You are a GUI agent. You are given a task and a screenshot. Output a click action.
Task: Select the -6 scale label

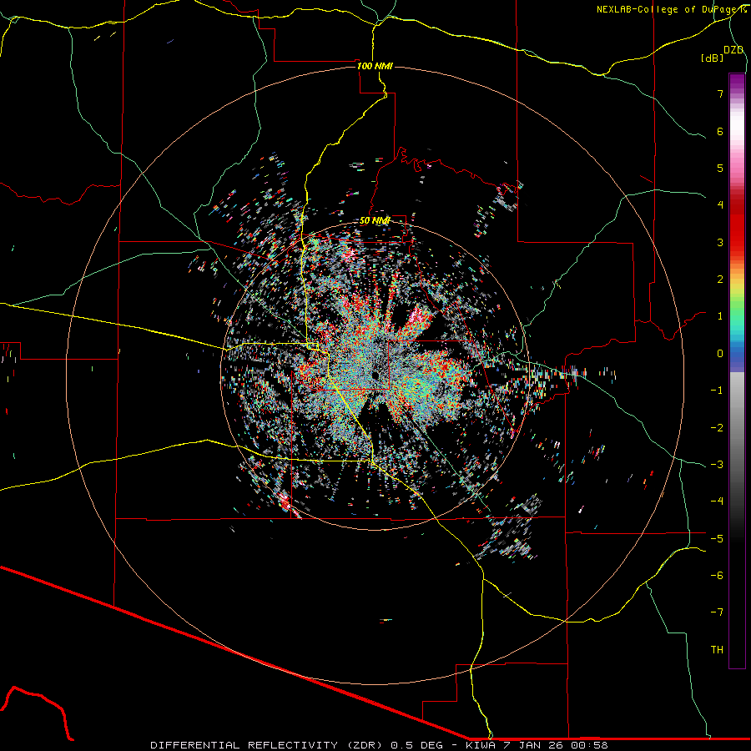pyautogui.click(x=717, y=576)
